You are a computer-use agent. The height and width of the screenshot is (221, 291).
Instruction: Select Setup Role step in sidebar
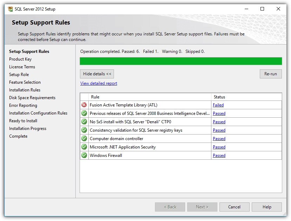click(x=19, y=75)
